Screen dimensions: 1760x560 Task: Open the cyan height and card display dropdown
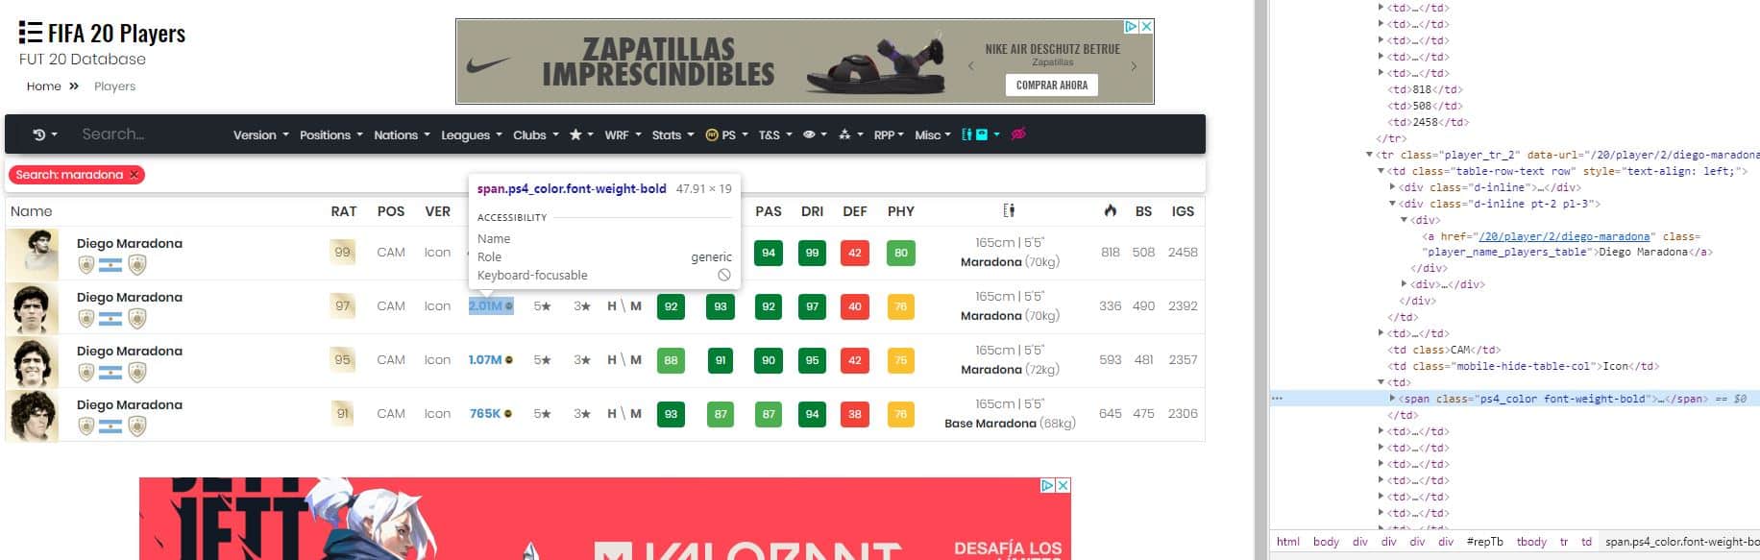981,134
